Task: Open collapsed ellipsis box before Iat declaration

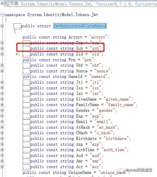Action: coord(26,94)
